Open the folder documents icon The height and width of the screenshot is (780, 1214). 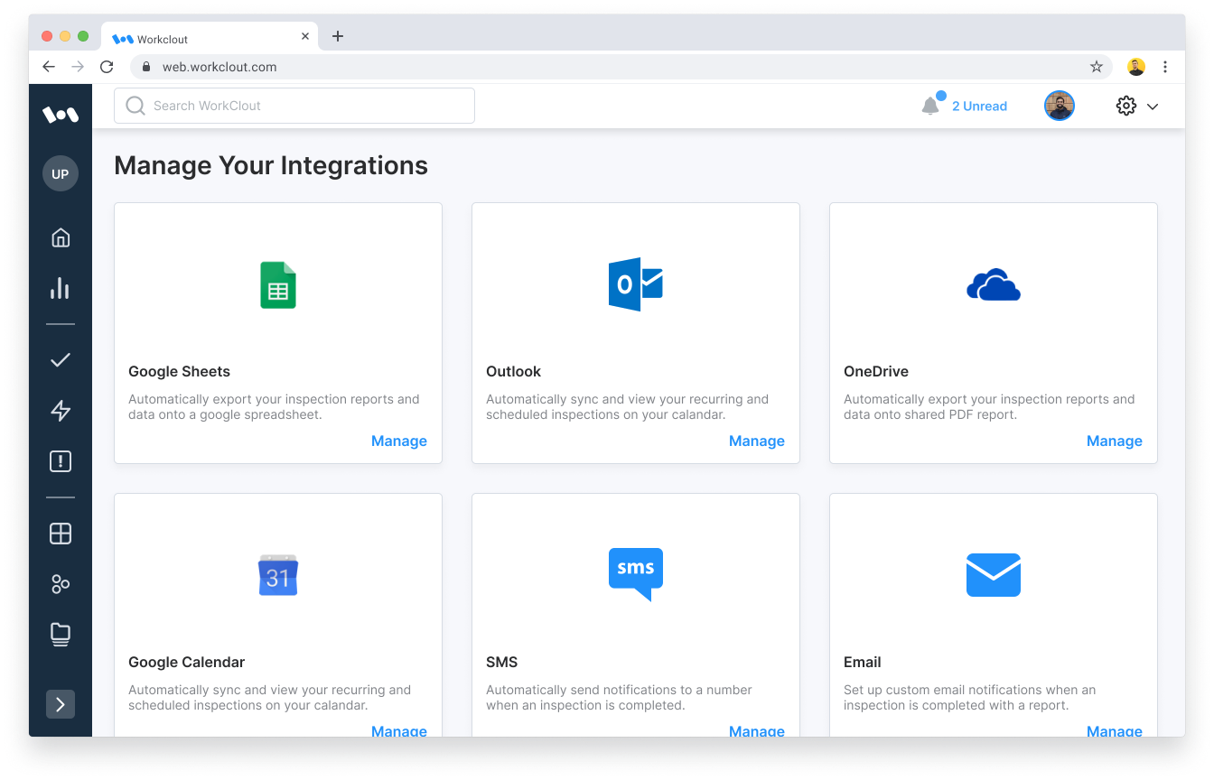pos(61,635)
